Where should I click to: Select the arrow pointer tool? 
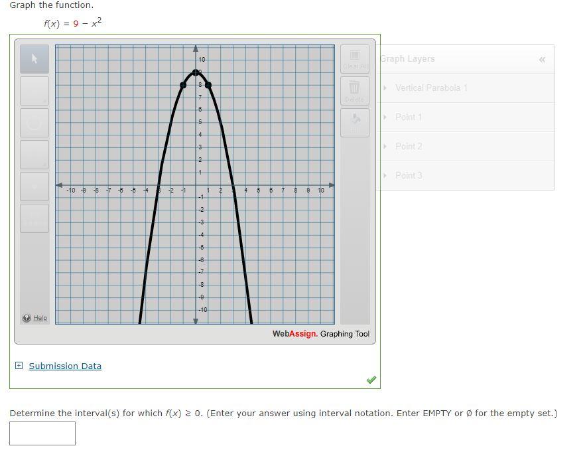tap(34, 59)
